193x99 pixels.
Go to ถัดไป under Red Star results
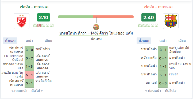pyautogui.click(x=37, y=91)
